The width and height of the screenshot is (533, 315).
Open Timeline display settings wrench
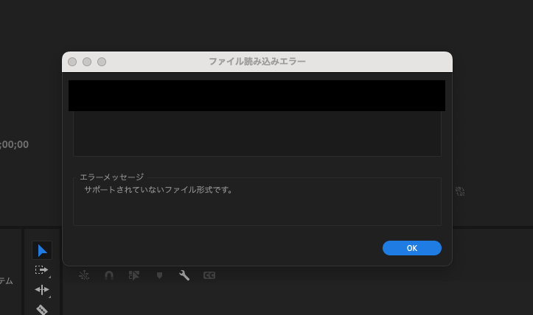pos(184,275)
